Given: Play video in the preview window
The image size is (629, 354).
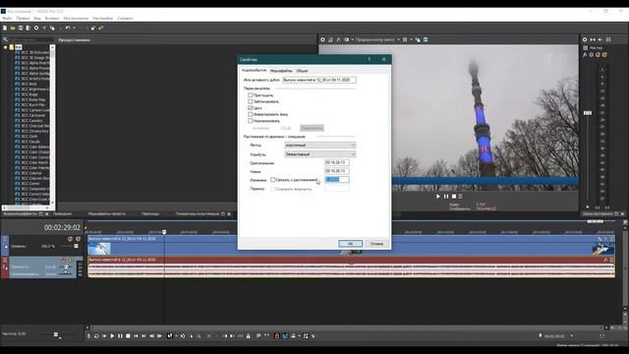Looking at the screenshot, I should [438, 197].
